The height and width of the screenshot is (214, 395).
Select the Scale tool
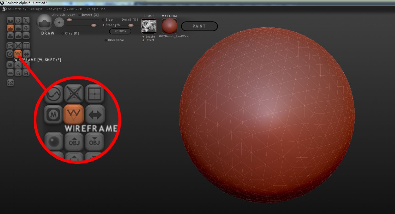pyautogui.click(x=26, y=20)
